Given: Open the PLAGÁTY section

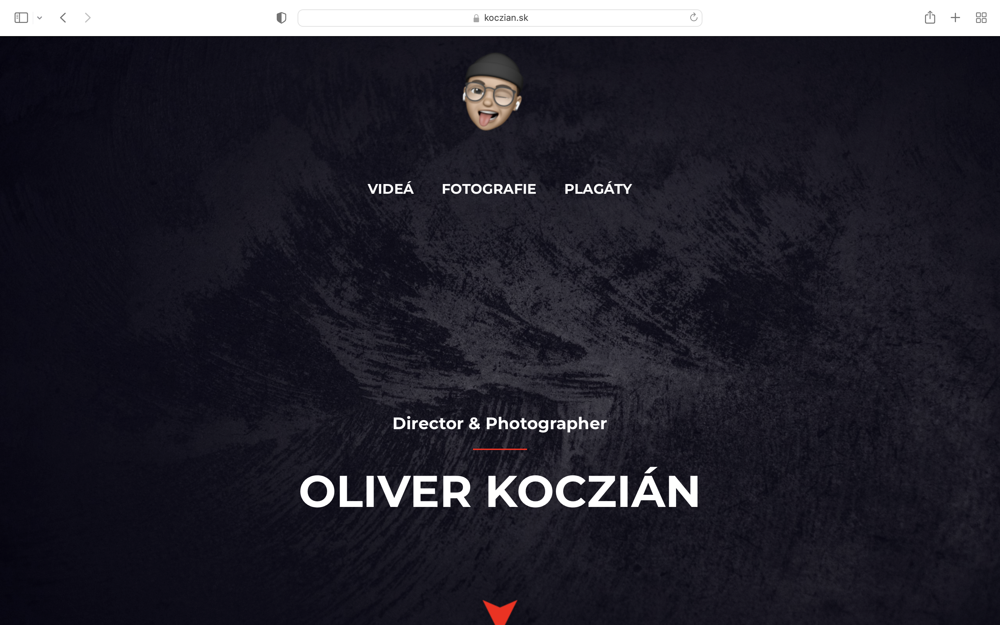Looking at the screenshot, I should (x=598, y=189).
